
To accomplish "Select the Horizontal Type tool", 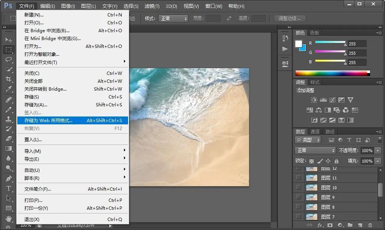I will (x=9, y=188).
